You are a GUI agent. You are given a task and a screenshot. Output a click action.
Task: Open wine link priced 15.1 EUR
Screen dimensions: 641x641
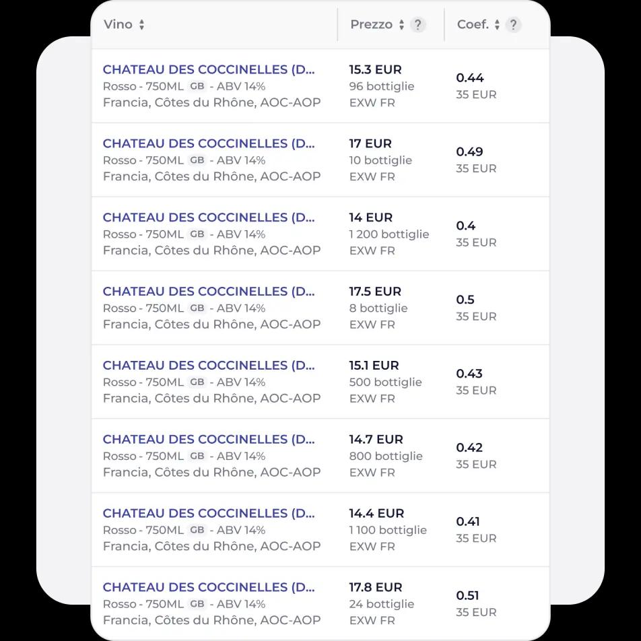(209, 366)
